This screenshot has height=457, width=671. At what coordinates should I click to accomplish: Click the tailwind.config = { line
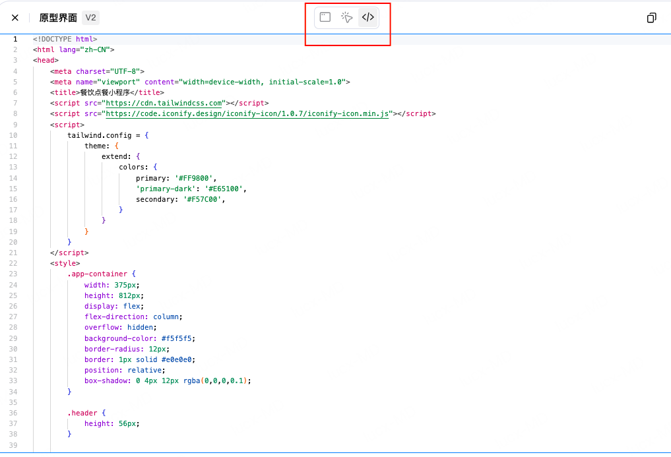[108, 135]
